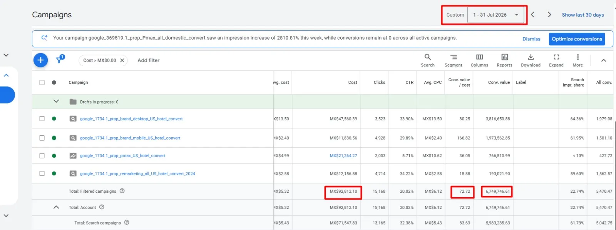The height and width of the screenshot is (230, 616).
Task: Collapse the Total: Account row
Action: [x=56, y=207]
